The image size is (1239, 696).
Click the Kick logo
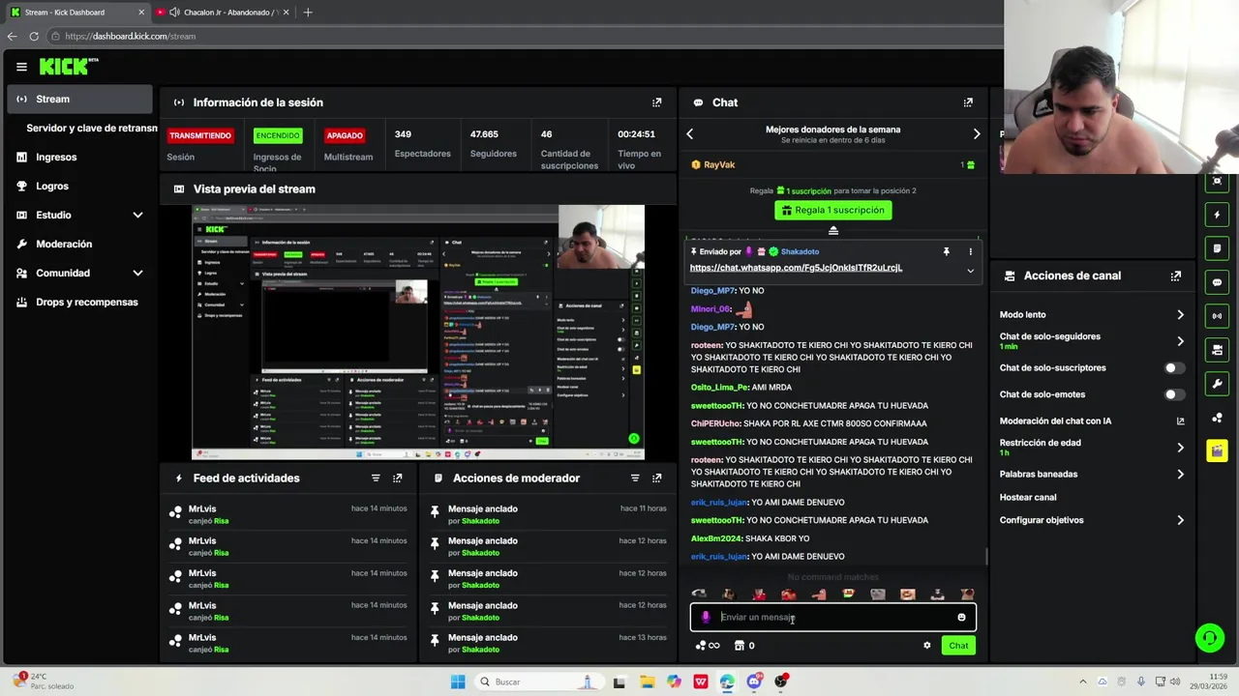tap(69, 67)
